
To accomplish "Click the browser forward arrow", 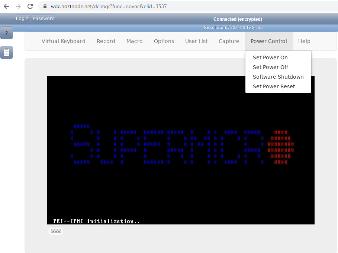I will click(18, 6).
